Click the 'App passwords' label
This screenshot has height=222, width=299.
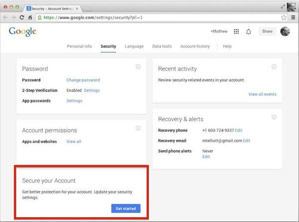click(36, 101)
